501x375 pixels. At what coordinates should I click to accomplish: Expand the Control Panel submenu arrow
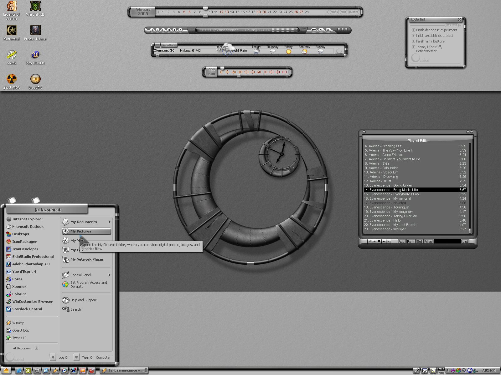110,275
